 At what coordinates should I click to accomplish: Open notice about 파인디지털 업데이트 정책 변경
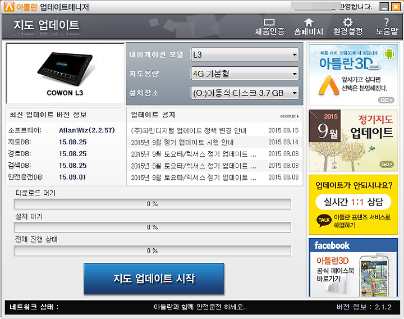(x=189, y=130)
